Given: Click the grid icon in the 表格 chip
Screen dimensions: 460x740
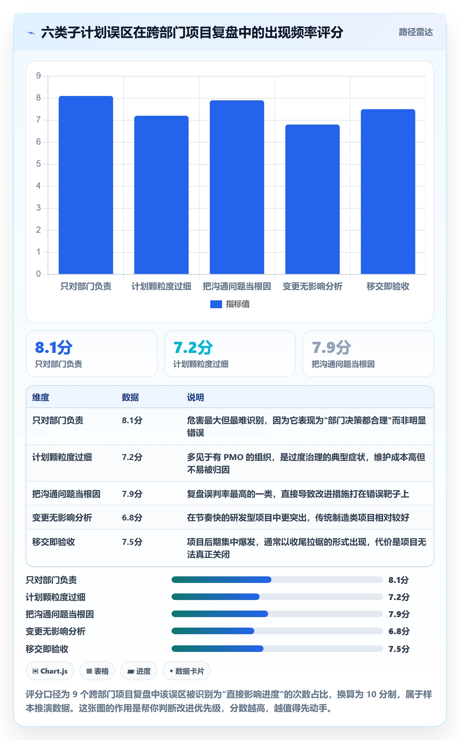Looking at the screenshot, I should pyautogui.click(x=89, y=671).
